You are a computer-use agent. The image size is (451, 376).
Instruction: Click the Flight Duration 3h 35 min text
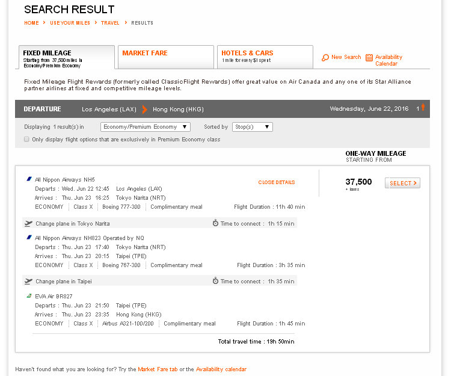click(271, 265)
